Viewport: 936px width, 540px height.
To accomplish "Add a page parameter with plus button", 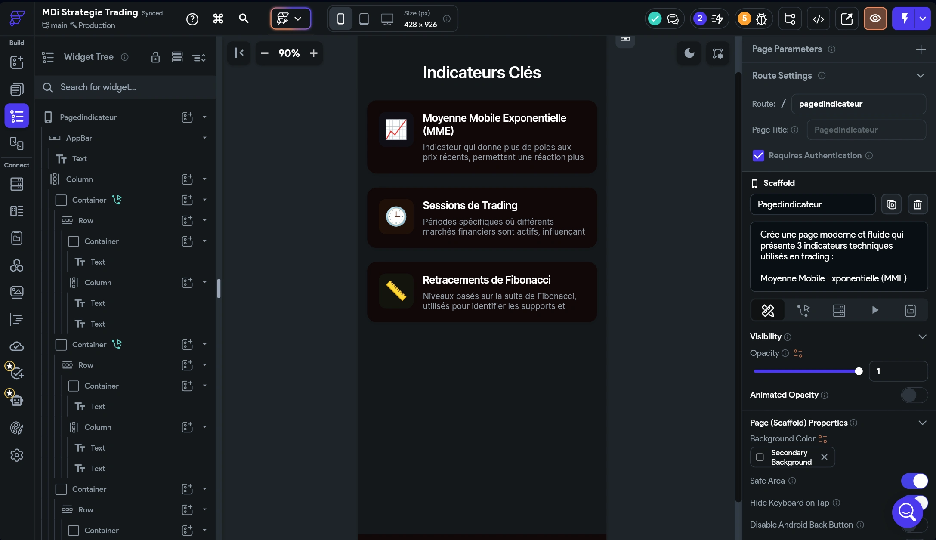I will pyautogui.click(x=921, y=49).
